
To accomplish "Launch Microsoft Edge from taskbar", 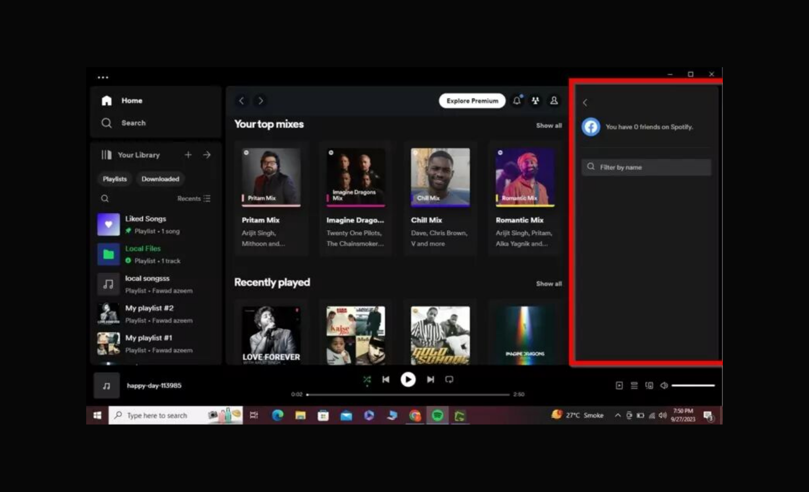I will [x=278, y=415].
